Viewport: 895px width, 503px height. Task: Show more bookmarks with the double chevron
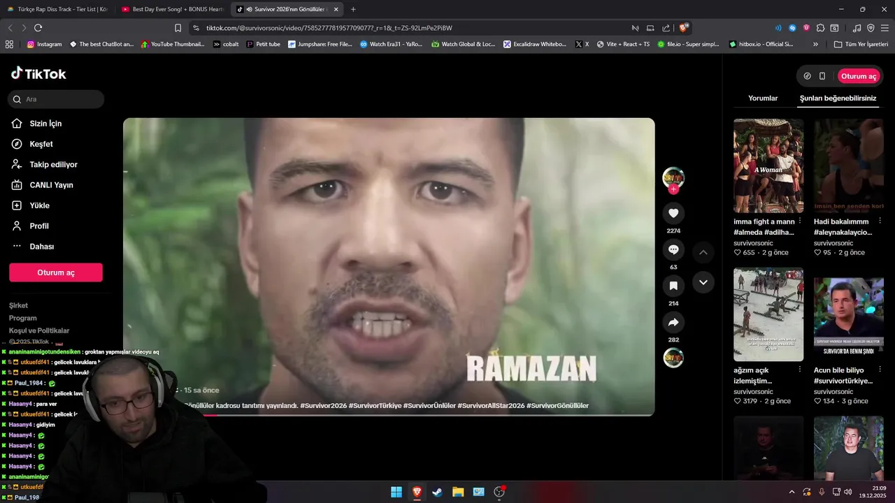click(815, 44)
